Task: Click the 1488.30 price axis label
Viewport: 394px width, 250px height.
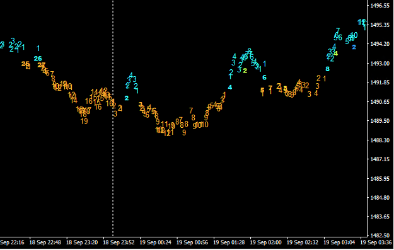Action: click(380, 140)
